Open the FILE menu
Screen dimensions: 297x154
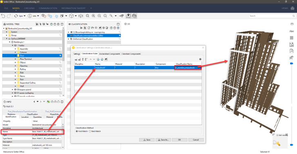click(6, 8)
